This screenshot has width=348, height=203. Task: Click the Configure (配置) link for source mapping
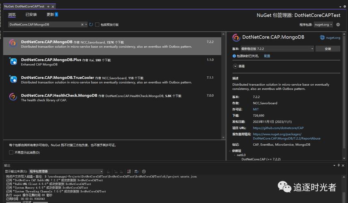tap(267, 56)
